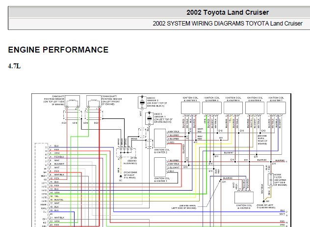Click the "(Engine harn, rear of engine)" note

coord(262,140)
